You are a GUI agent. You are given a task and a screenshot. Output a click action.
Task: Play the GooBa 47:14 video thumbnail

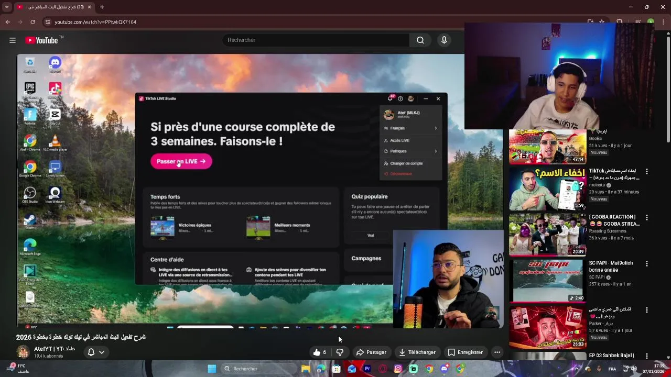547,147
